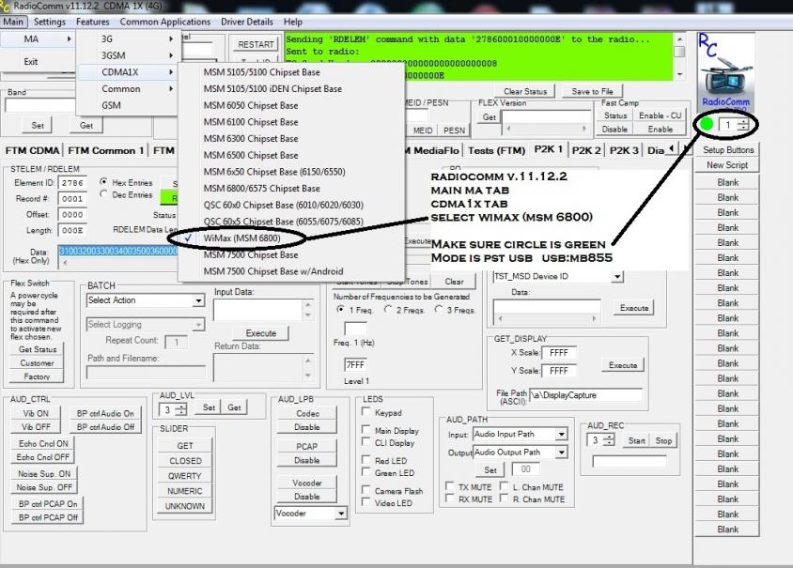Open the Features menu
Image resolution: width=793 pixels, height=568 pixels.
pos(93,22)
